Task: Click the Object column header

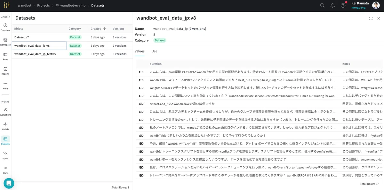Action: [x=19, y=29]
